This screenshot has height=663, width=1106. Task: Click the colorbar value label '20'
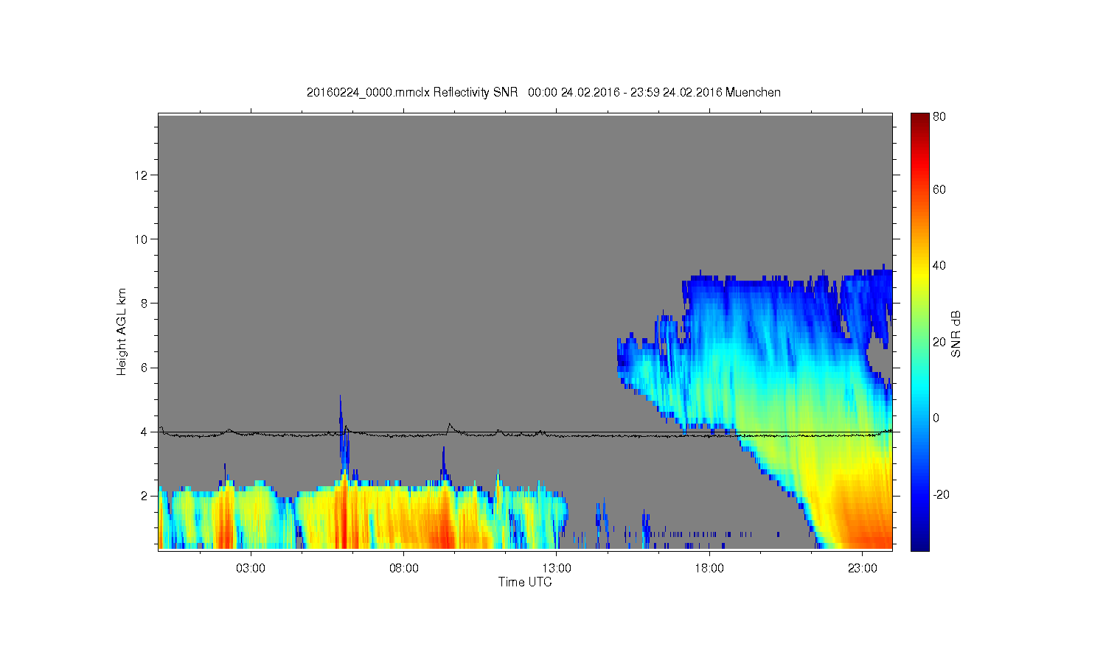click(x=939, y=342)
